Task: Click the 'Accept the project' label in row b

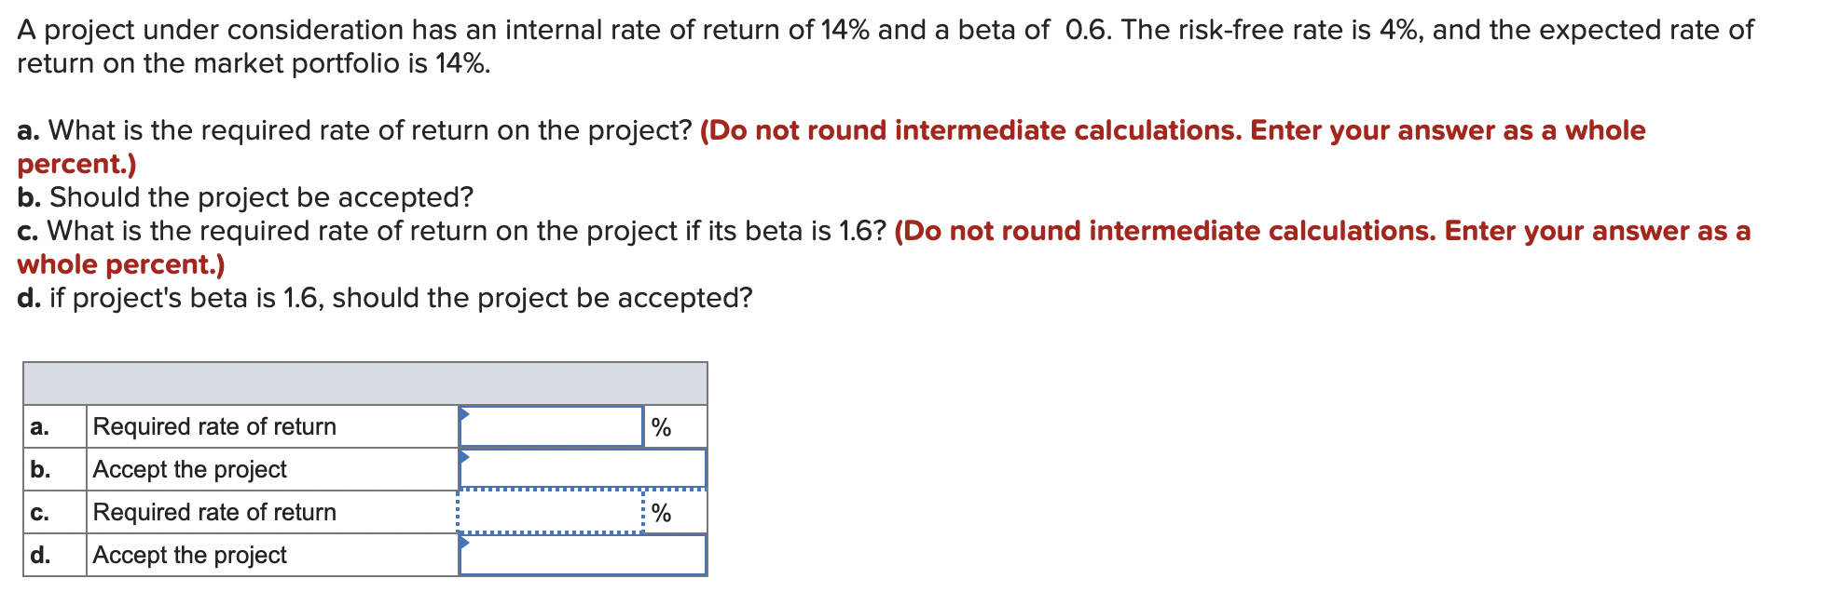Action: point(189,468)
